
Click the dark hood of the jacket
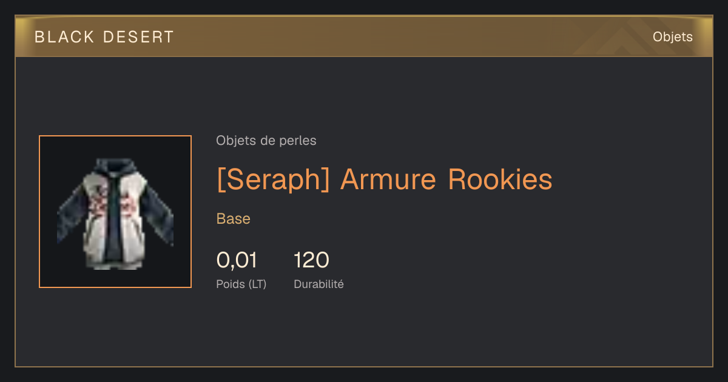pos(115,170)
